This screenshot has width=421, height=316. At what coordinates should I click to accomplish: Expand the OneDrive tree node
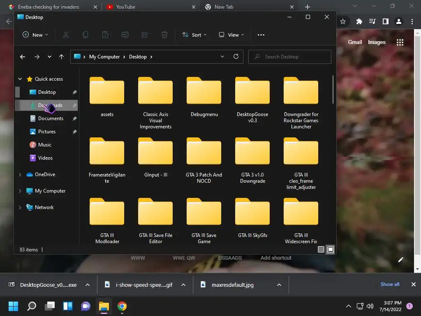tap(20, 174)
